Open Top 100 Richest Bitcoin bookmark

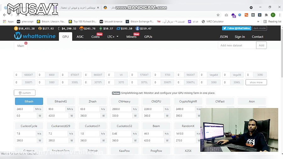pyautogui.click(x=83, y=21)
